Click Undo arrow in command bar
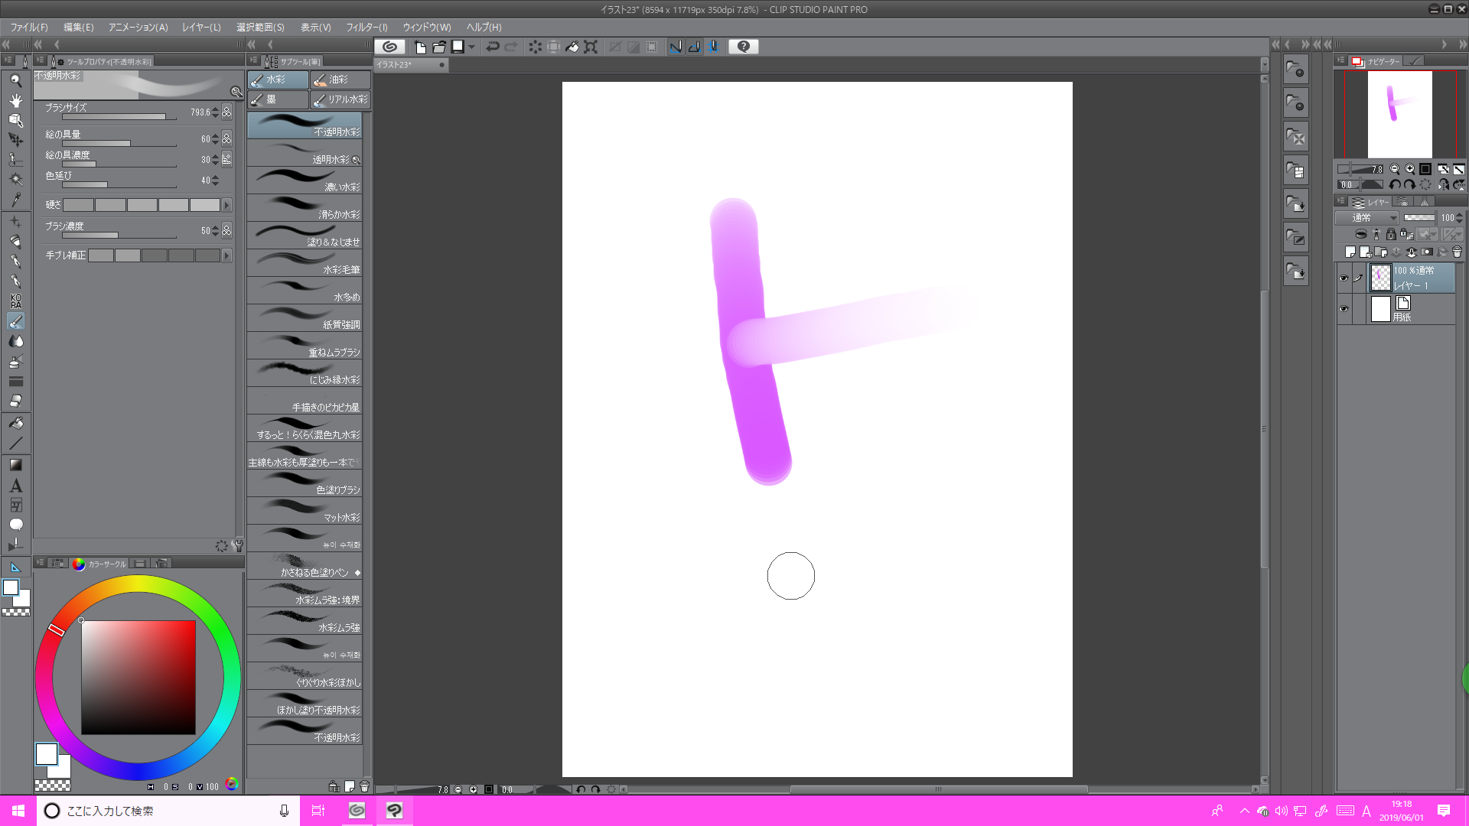This screenshot has width=1469, height=826. tap(493, 47)
